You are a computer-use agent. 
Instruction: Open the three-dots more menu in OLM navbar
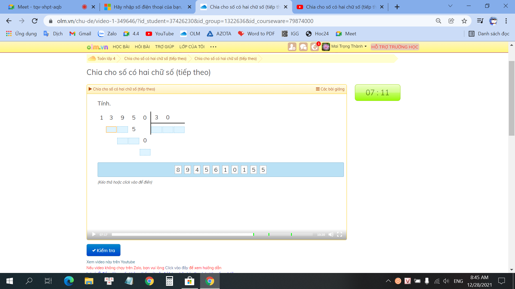pos(213,47)
